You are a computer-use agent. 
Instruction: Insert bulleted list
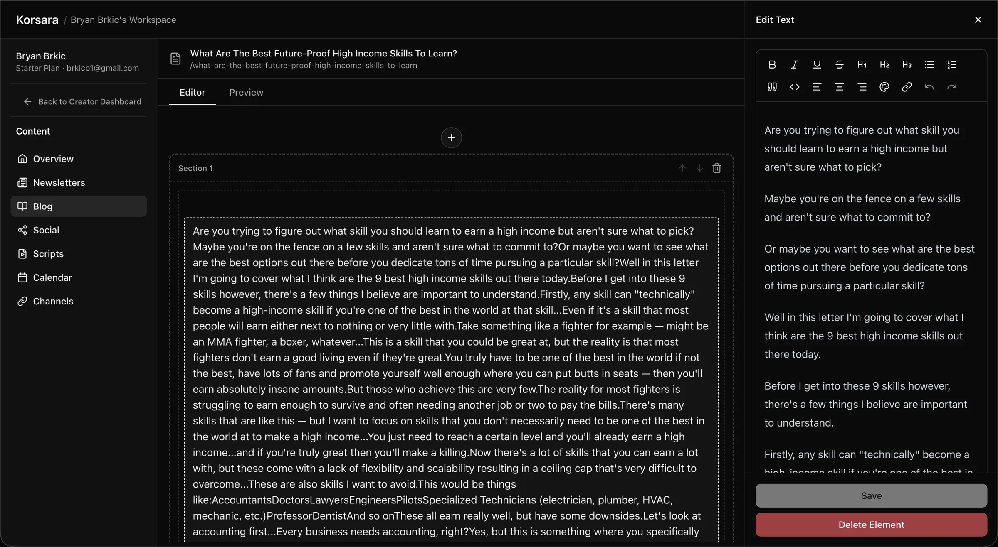(929, 64)
